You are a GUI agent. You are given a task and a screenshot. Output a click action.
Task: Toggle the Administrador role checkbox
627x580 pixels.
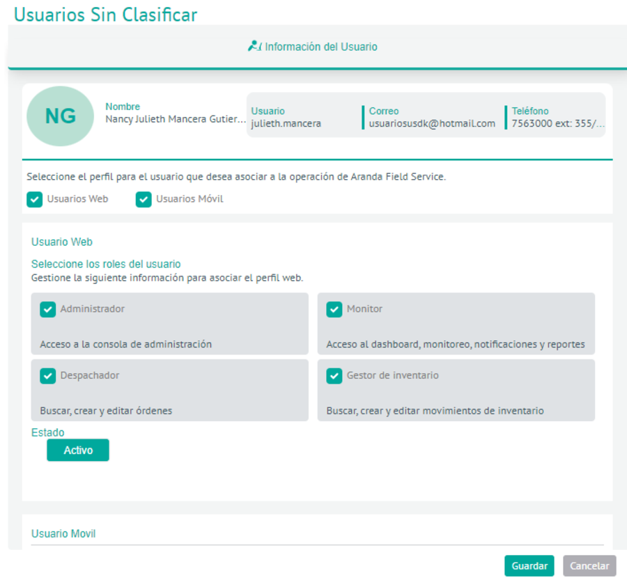click(47, 309)
